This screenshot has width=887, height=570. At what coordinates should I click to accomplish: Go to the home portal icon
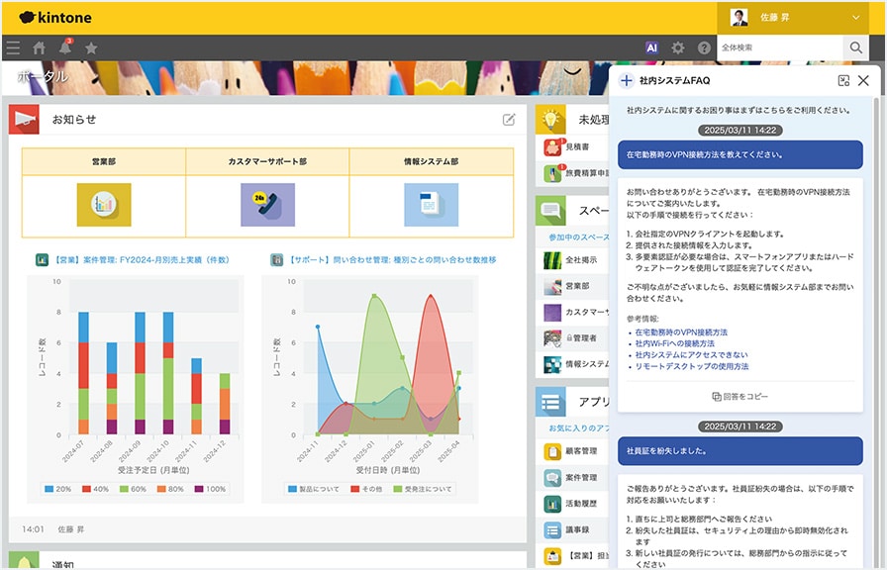click(39, 48)
